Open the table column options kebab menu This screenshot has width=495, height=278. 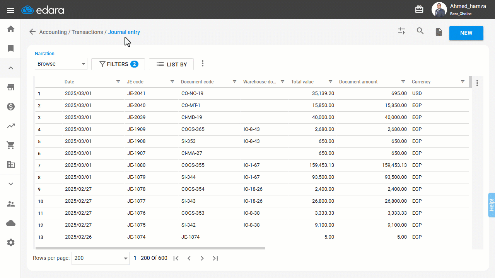[477, 83]
